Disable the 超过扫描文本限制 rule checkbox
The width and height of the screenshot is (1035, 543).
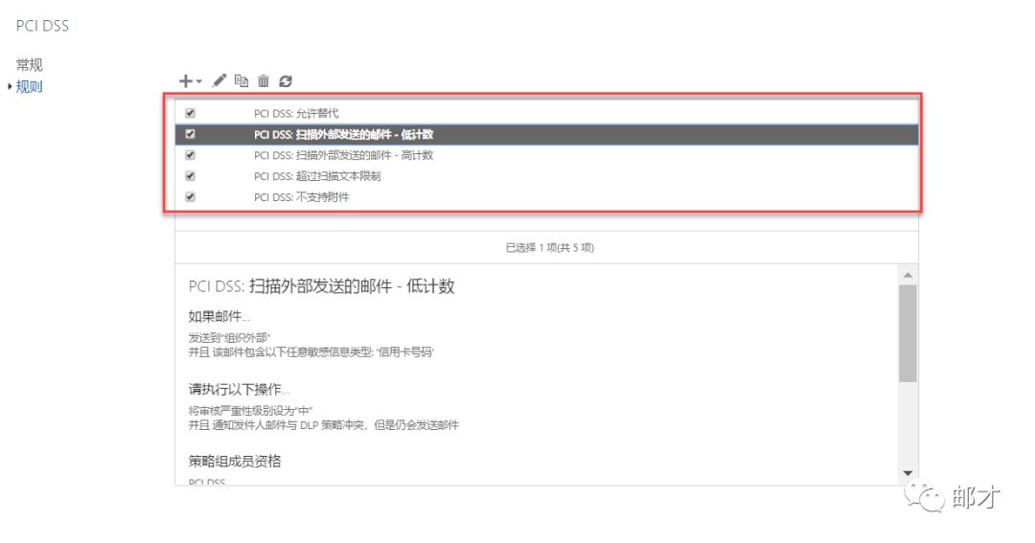coord(190,176)
